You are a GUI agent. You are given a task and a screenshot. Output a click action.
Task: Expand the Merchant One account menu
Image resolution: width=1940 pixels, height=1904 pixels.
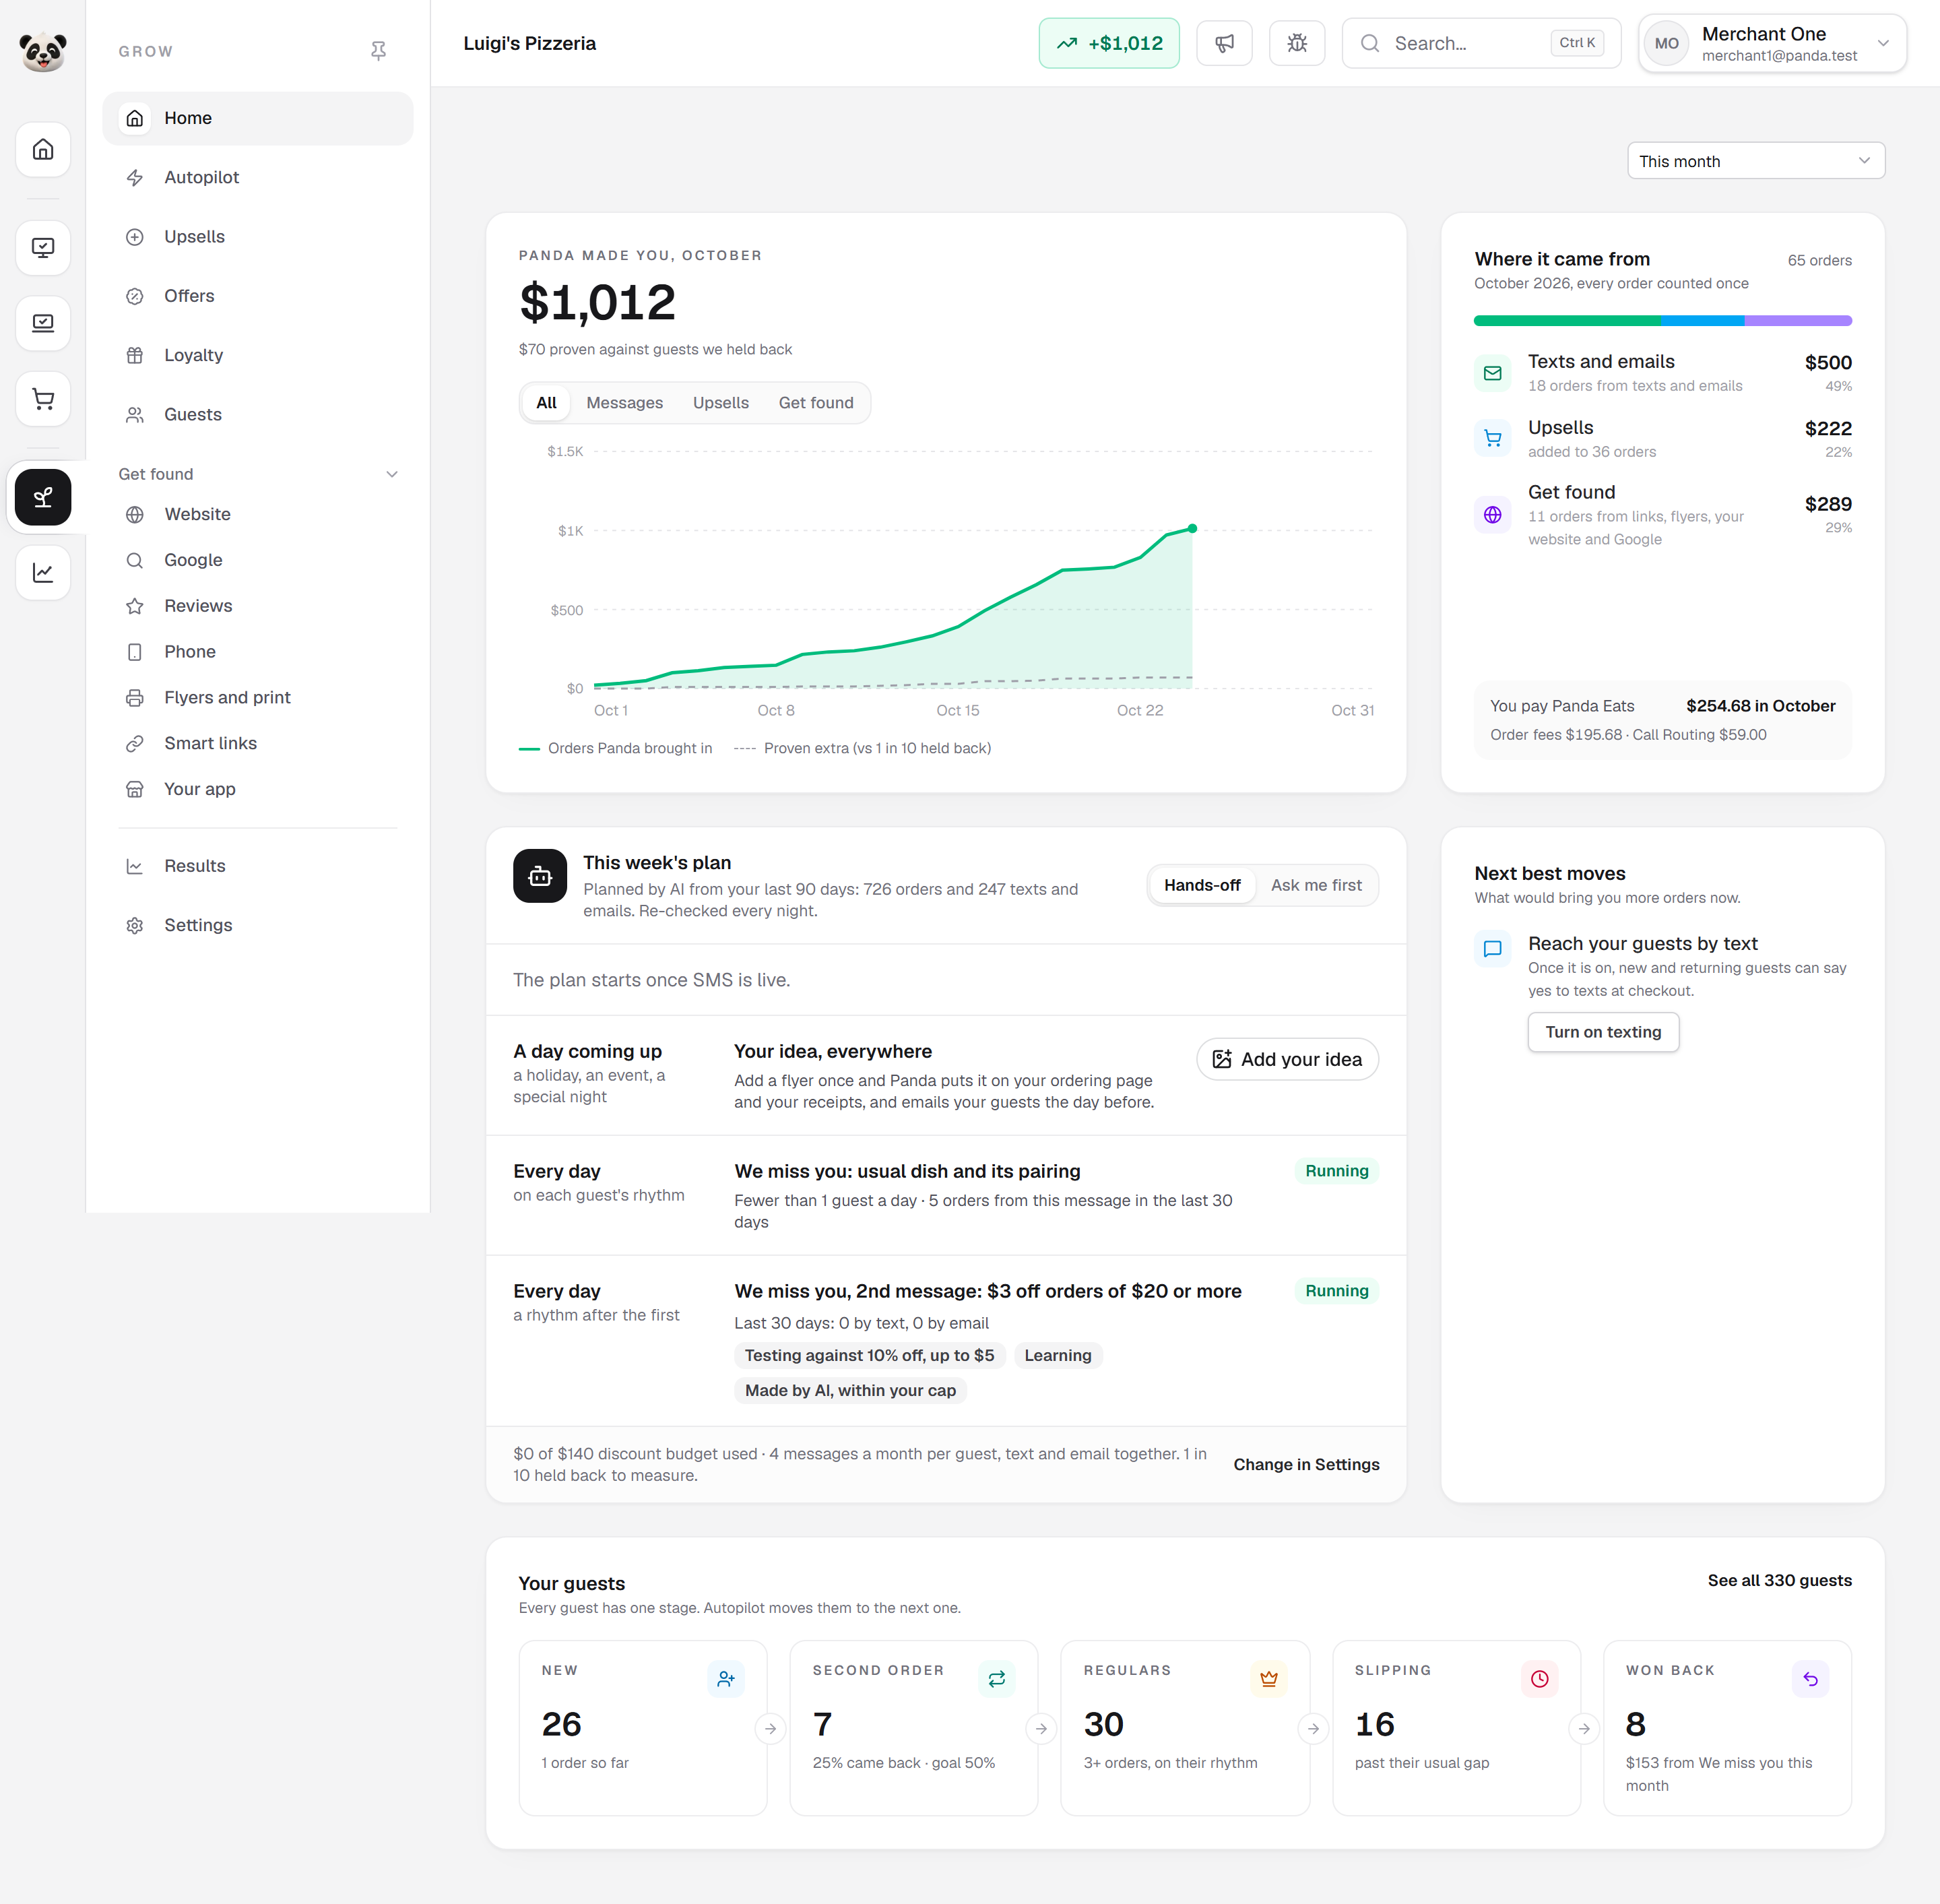pyautogui.click(x=1772, y=43)
